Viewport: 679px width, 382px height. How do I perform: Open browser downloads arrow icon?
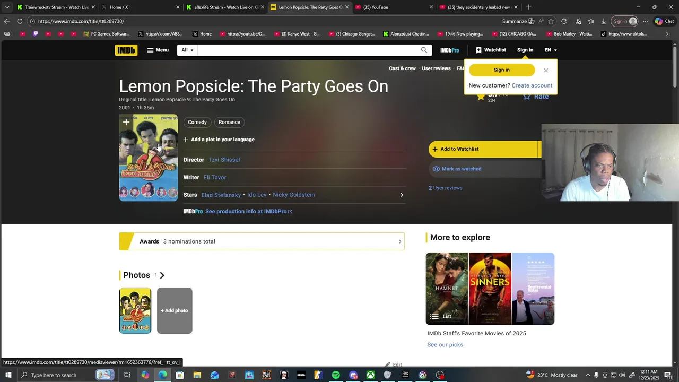click(x=604, y=21)
